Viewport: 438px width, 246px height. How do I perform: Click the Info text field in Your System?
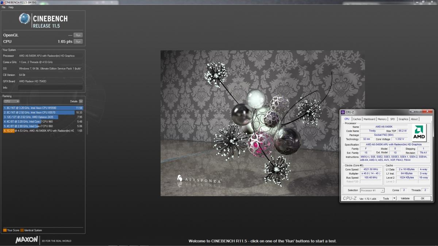click(50, 88)
